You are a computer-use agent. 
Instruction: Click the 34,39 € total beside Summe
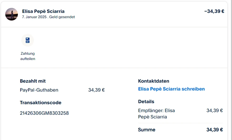click(x=215, y=130)
